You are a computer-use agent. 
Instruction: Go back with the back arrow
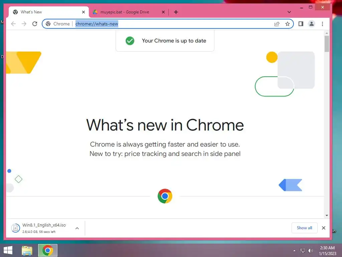(x=13, y=24)
